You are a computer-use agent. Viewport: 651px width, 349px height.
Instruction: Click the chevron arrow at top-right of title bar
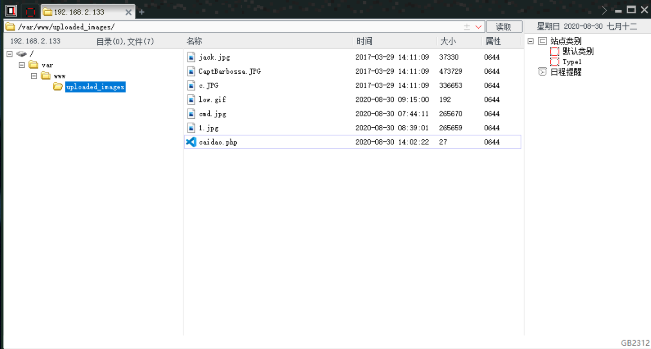coord(604,10)
